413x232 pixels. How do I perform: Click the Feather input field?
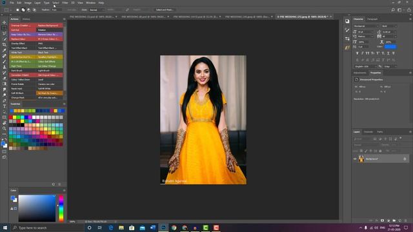(x=57, y=10)
